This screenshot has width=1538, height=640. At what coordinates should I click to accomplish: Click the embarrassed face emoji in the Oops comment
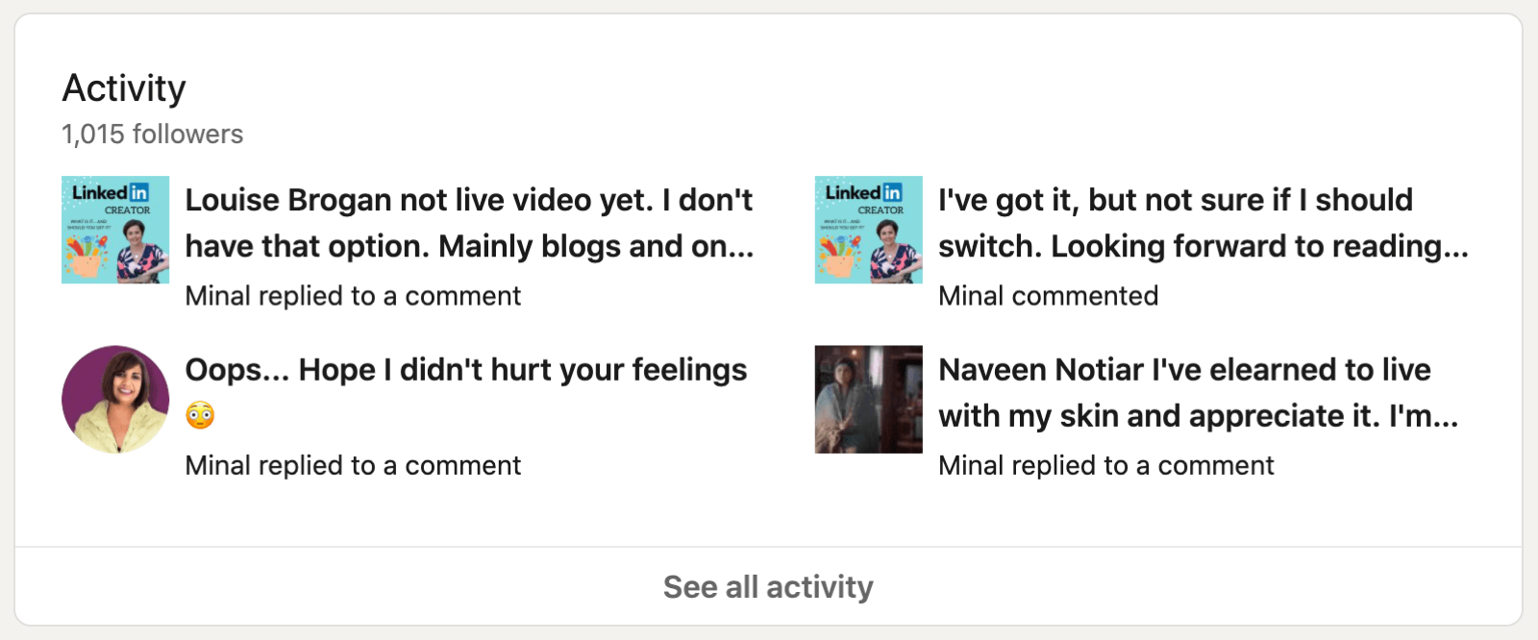pyautogui.click(x=202, y=417)
